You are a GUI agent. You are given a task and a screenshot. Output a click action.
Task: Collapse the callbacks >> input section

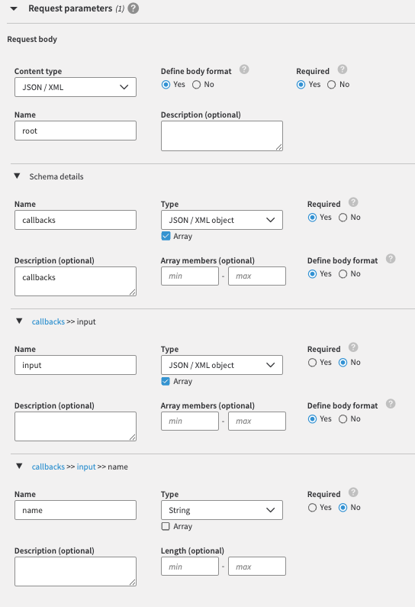point(19,321)
